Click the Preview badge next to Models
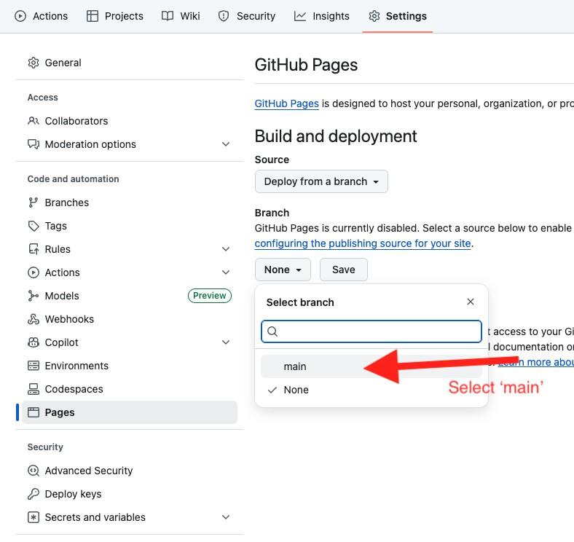This screenshot has height=542, width=574. point(209,296)
